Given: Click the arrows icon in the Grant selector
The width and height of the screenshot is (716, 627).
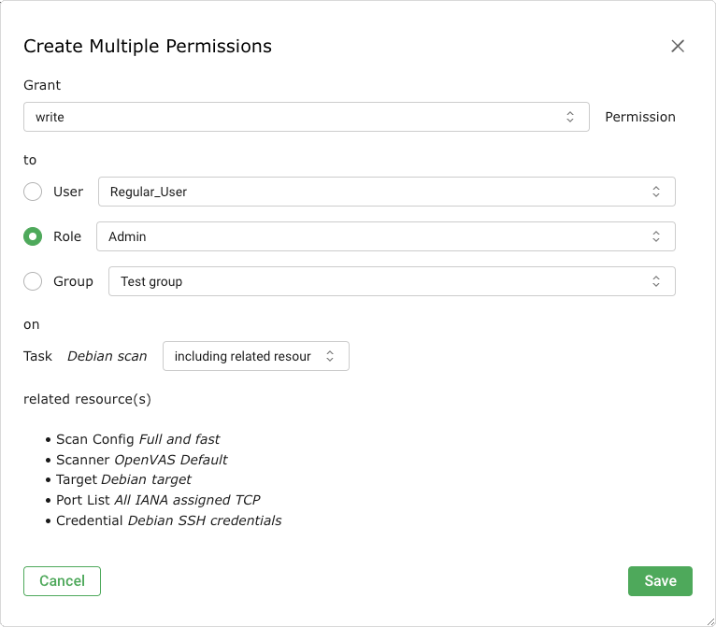Looking at the screenshot, I should click(x=570, y=117).
